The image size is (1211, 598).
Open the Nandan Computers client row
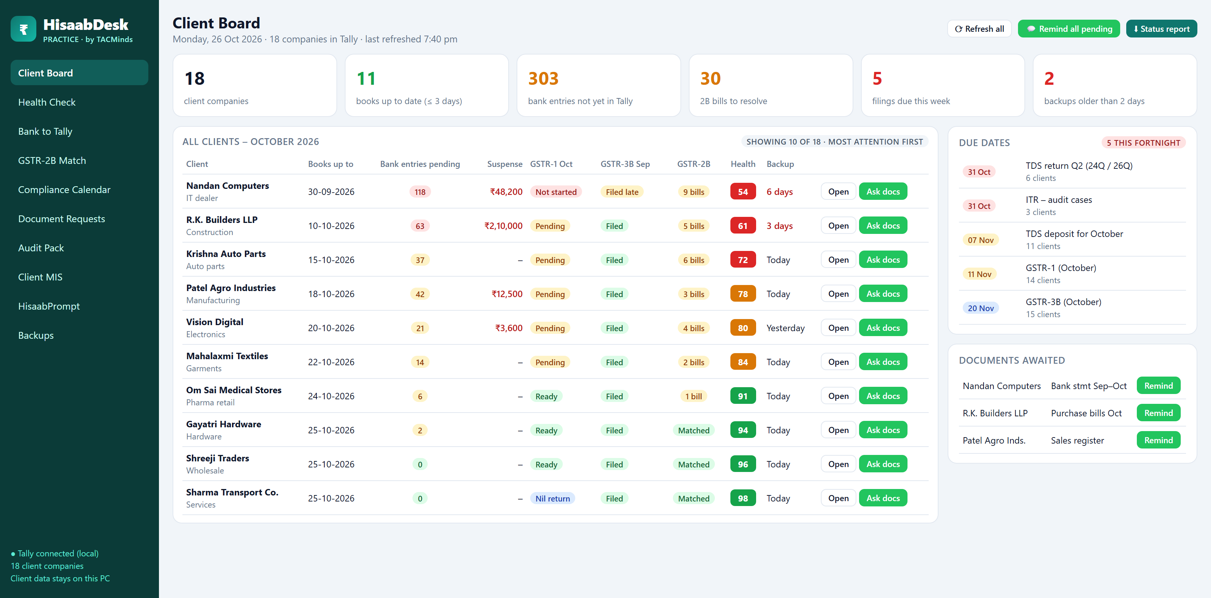838,192
